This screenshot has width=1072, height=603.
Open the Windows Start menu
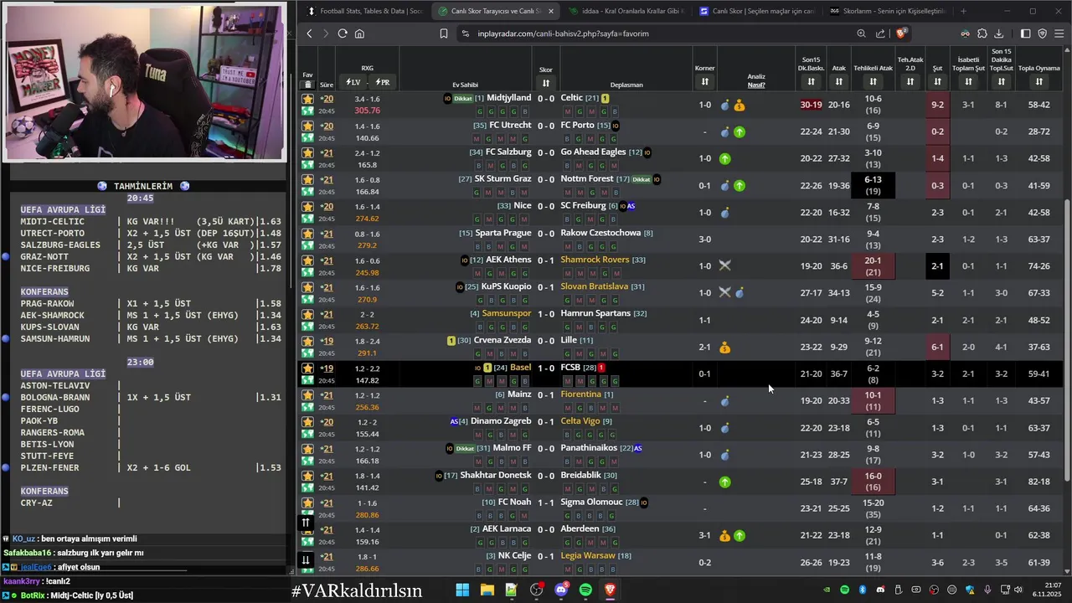[462, 590]
